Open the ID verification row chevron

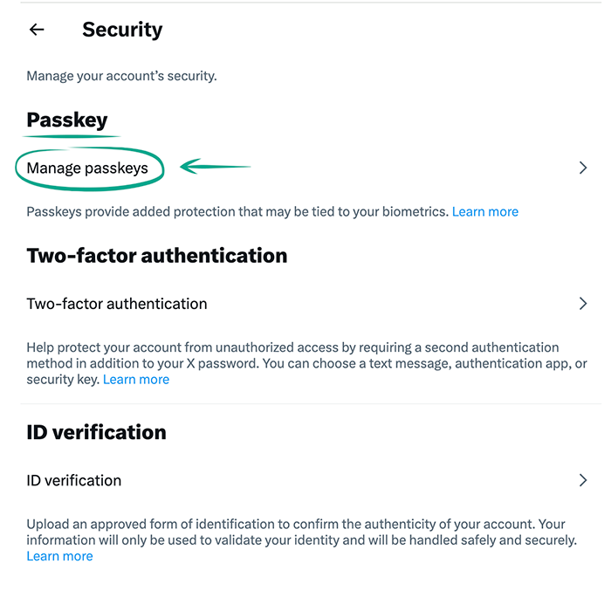[x=583, y=480]
